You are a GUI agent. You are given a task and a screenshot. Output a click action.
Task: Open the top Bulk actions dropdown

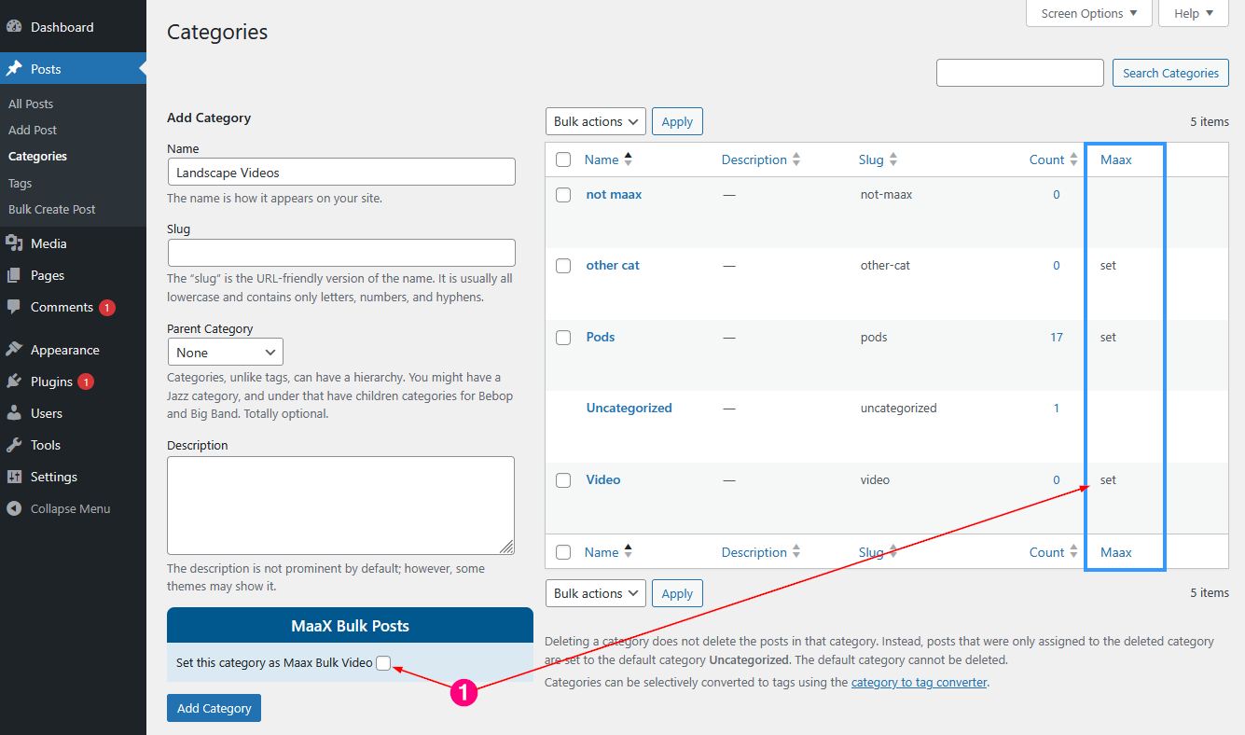pos(595,121)
